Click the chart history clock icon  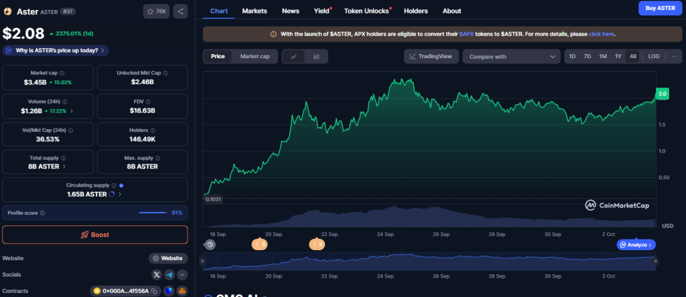click(210, 245)
